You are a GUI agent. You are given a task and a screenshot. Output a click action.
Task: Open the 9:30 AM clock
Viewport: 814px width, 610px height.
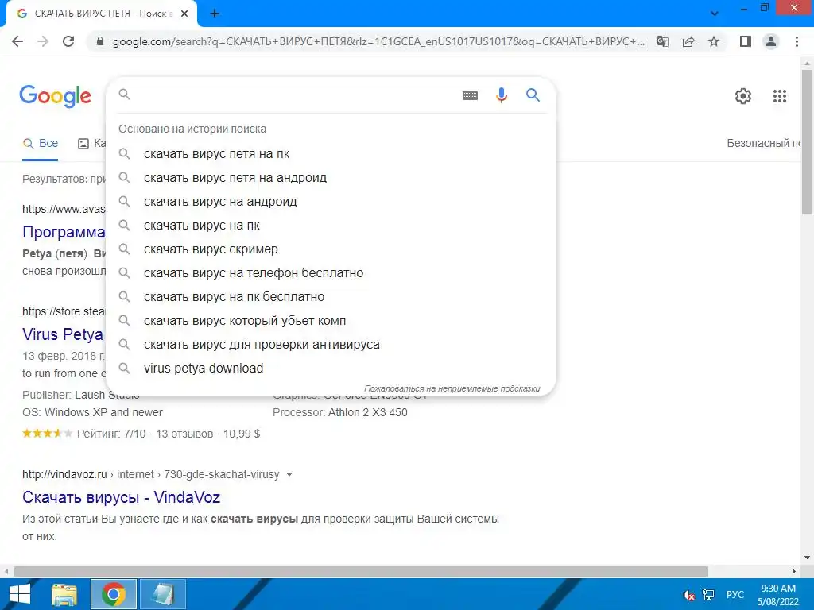[777, 594]
